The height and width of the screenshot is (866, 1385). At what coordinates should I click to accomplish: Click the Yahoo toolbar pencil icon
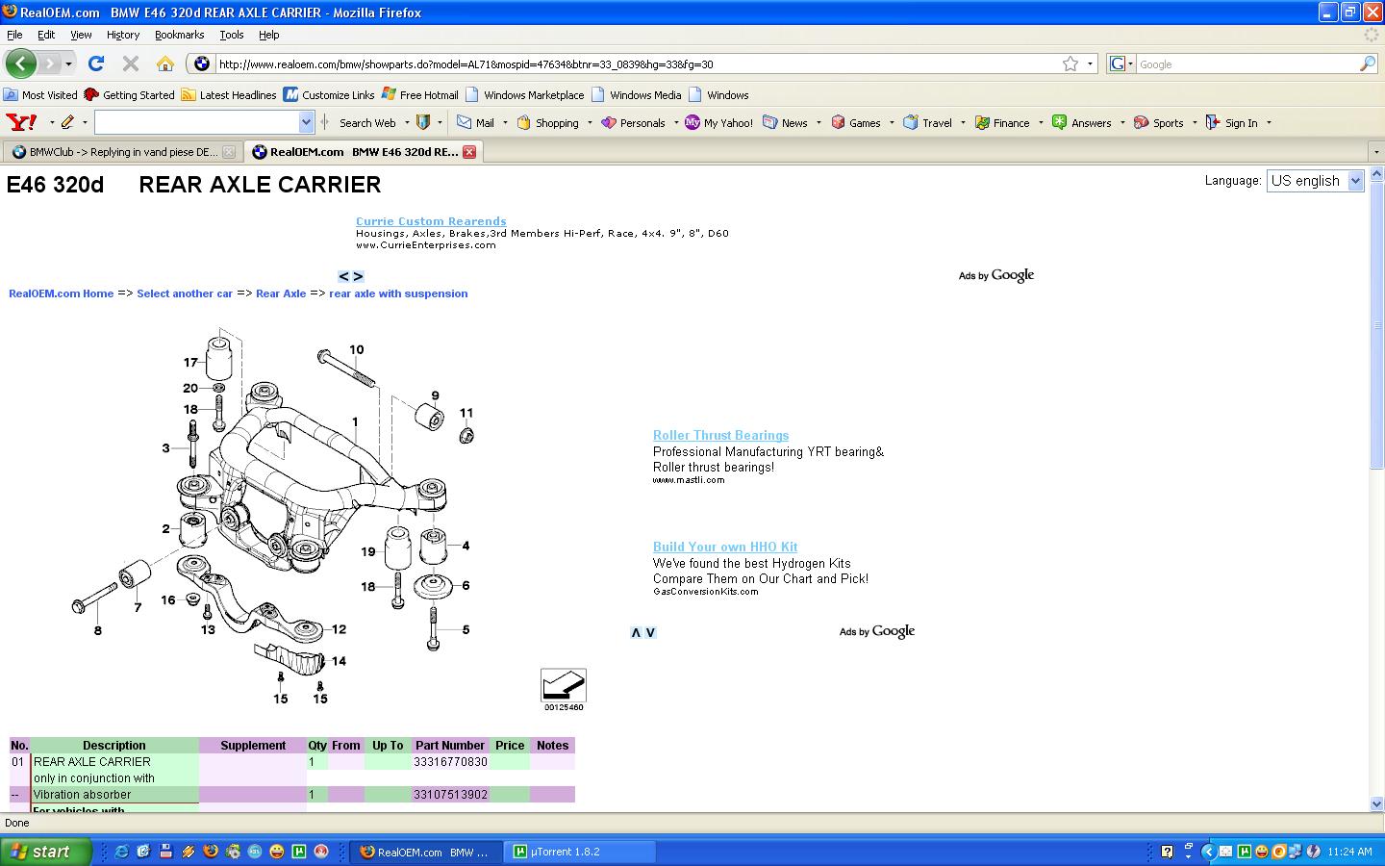[67, 122]
